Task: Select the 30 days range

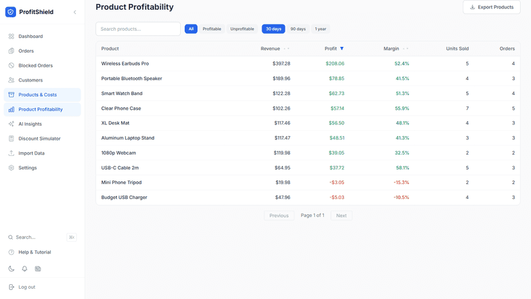Action: pyautogui.click(x=273, y=29)
